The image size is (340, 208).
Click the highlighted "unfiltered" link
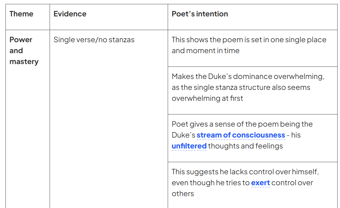[189, 146]
